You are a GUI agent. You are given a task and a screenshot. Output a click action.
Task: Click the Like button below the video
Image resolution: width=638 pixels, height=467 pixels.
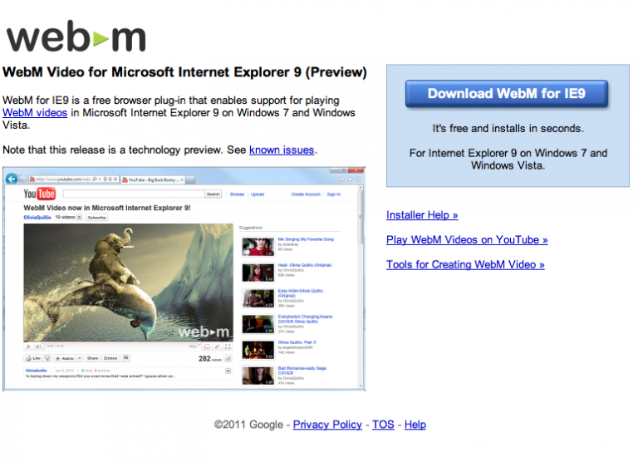[33, 358]
